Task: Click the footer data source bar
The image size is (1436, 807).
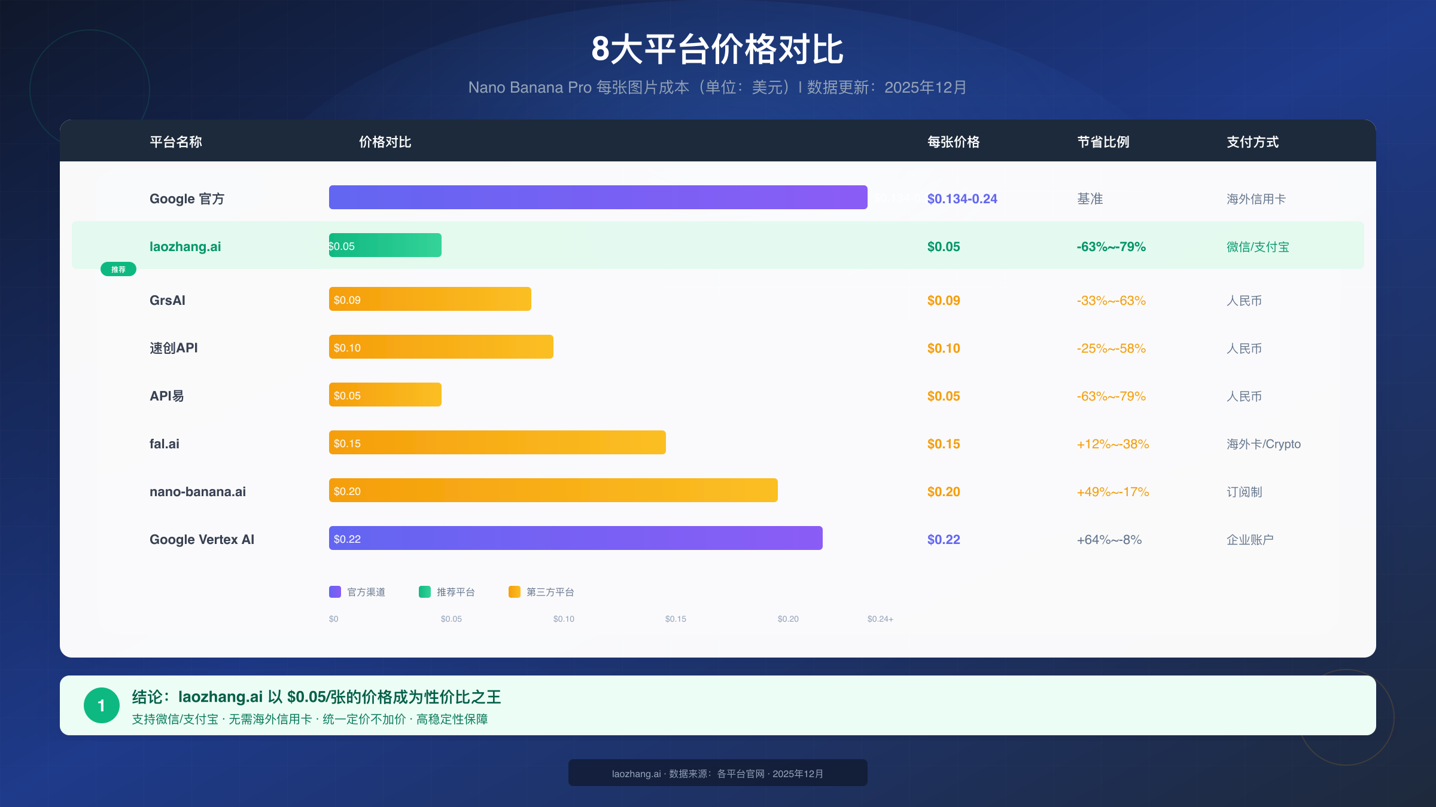Action: coord(717,772)
